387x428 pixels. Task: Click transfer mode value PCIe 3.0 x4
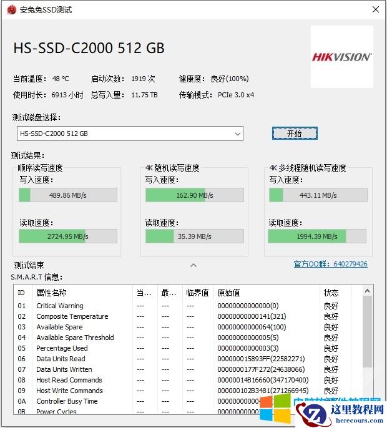click(236, 95)
